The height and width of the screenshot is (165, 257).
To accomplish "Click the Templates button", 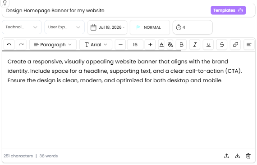I will coord(228,10).
